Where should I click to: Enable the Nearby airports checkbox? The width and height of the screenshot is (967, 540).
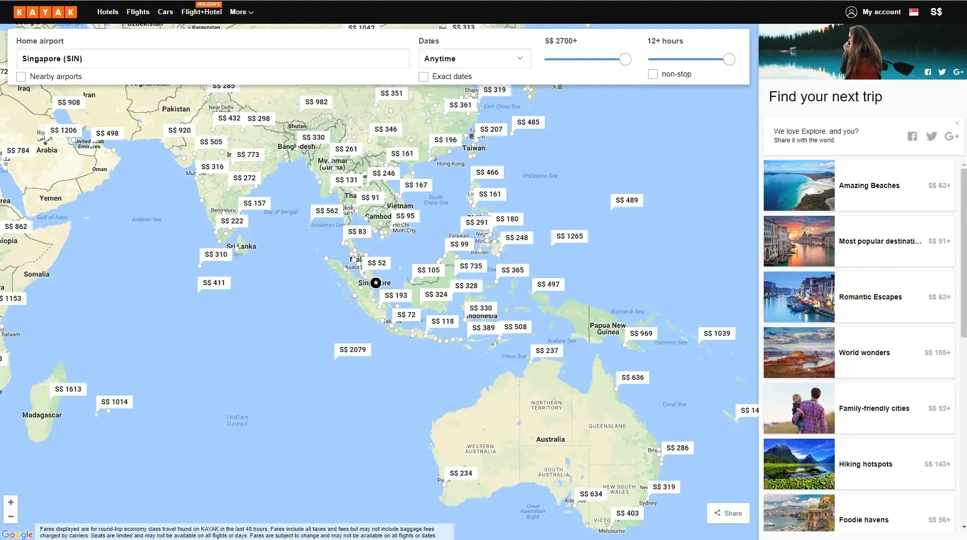(21, 76)
